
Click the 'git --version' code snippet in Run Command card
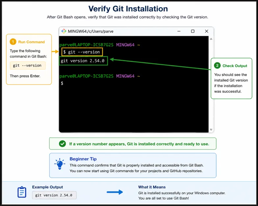pos(28,65)
